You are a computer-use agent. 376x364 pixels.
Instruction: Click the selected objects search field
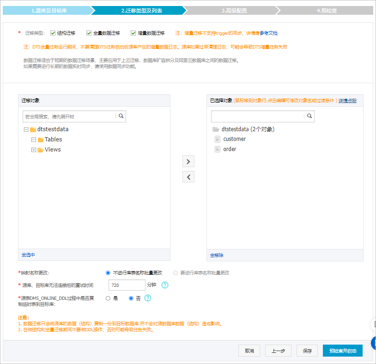pos(263,116)
